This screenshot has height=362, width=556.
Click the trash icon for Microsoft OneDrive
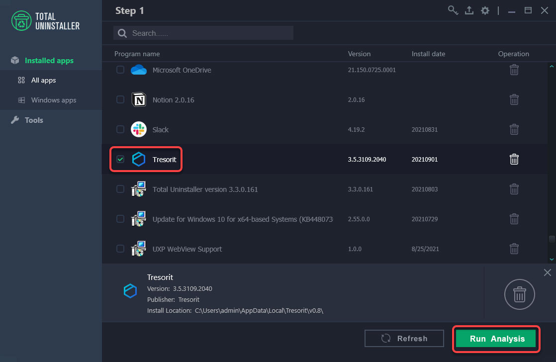[x=514, y=70]
